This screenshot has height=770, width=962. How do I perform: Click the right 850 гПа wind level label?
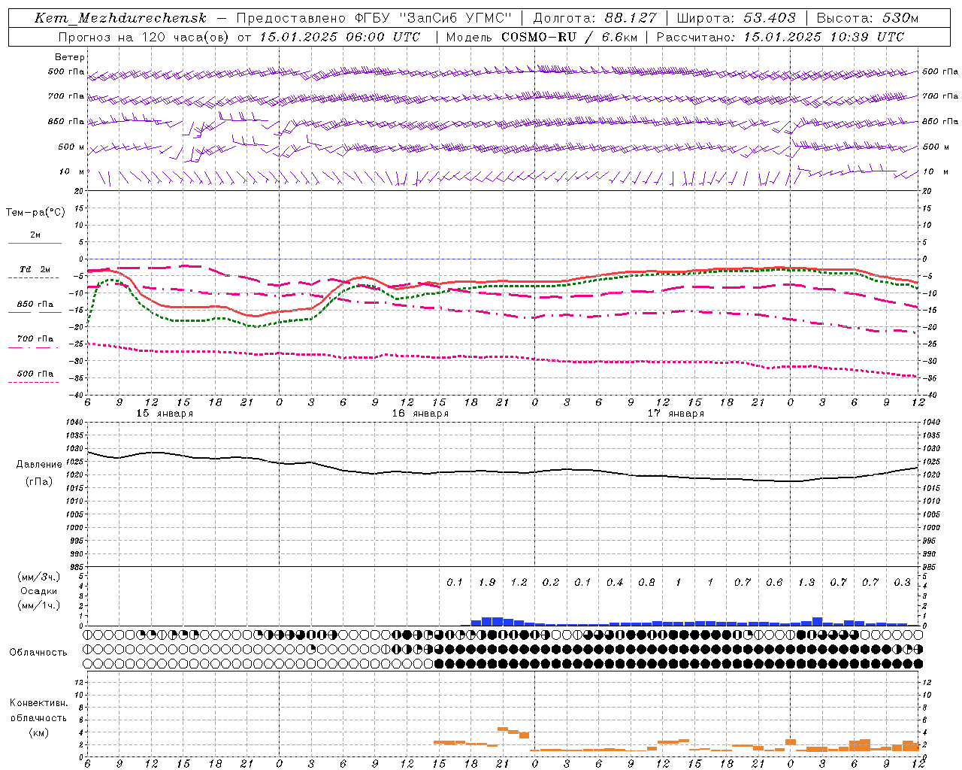940,121
